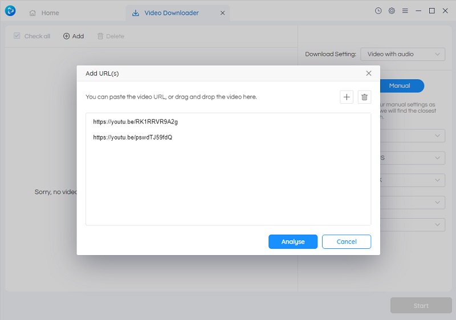
Task: Toggle the Check all checkbox
Action: [17, 36]
